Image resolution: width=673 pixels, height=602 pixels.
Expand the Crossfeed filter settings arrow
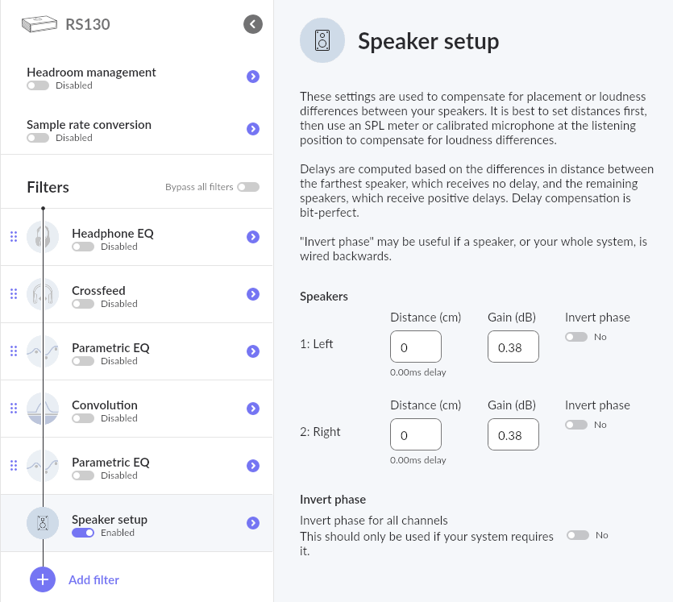click(253, 294)
